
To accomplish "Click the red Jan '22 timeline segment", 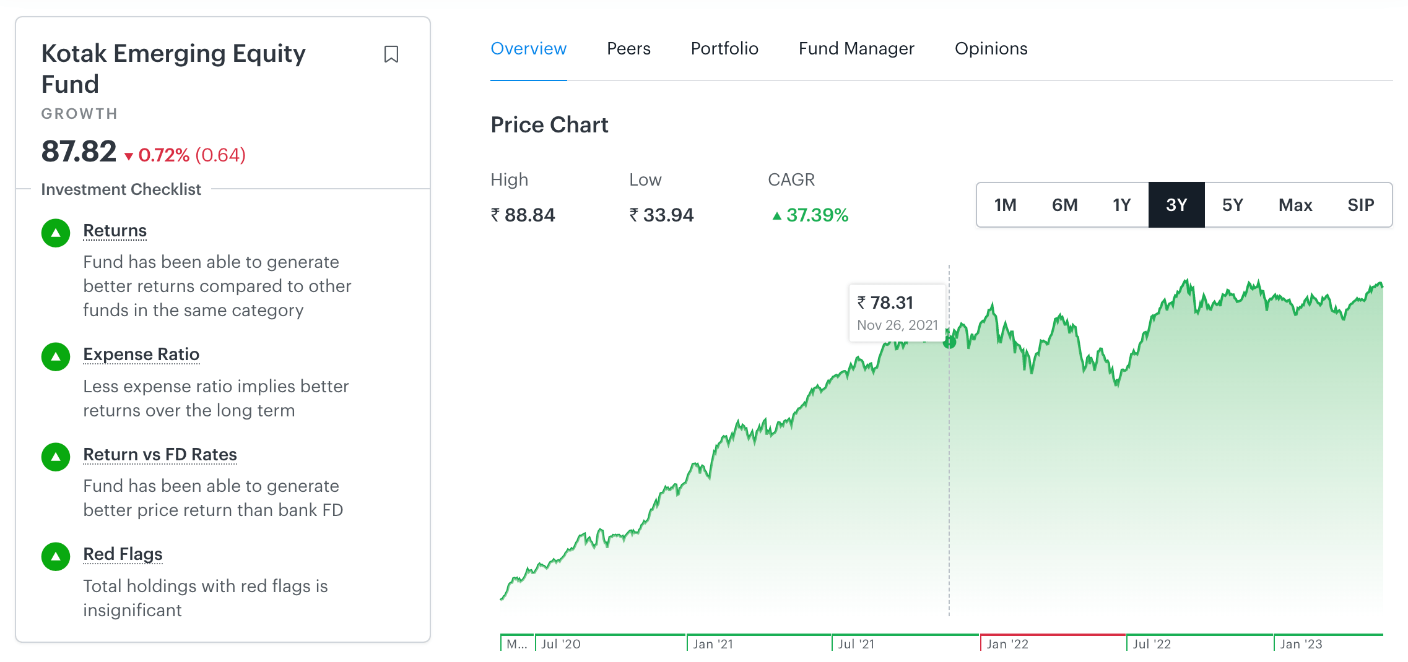I will (1053, 635).
